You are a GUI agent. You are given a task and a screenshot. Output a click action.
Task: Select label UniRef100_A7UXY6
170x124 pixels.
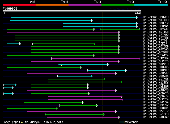tap(156, 91)
